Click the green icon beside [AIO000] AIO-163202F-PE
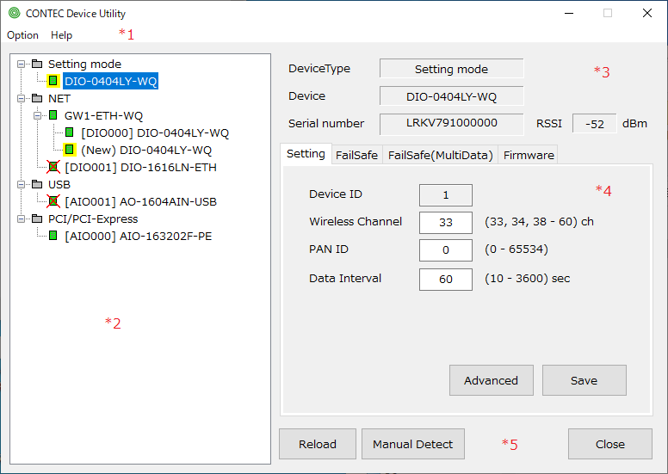 [53, 235]
